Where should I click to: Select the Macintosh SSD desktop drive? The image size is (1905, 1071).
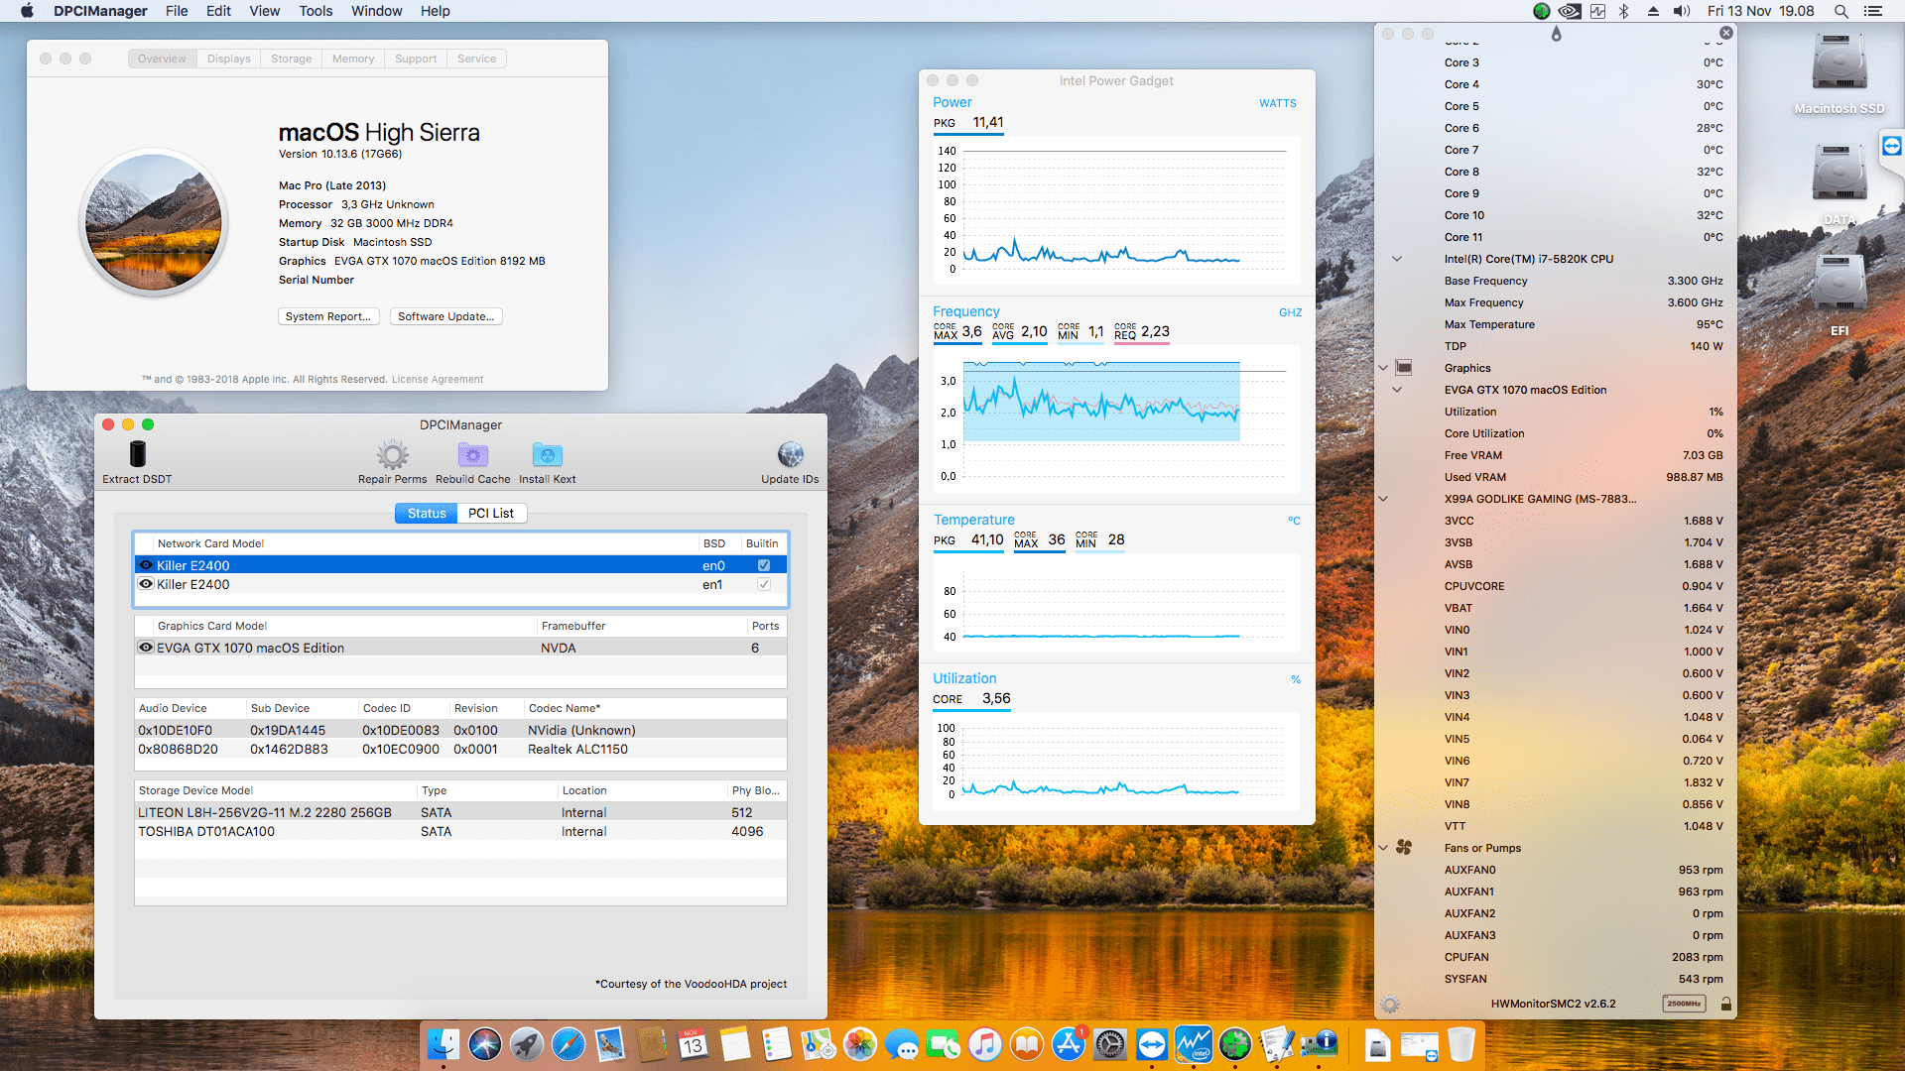(1840, 74)
